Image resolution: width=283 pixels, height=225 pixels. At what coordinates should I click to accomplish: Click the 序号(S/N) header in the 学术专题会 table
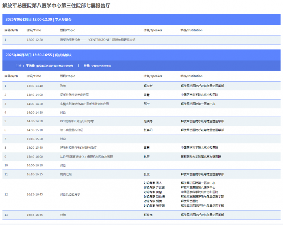tap(11, 30)
